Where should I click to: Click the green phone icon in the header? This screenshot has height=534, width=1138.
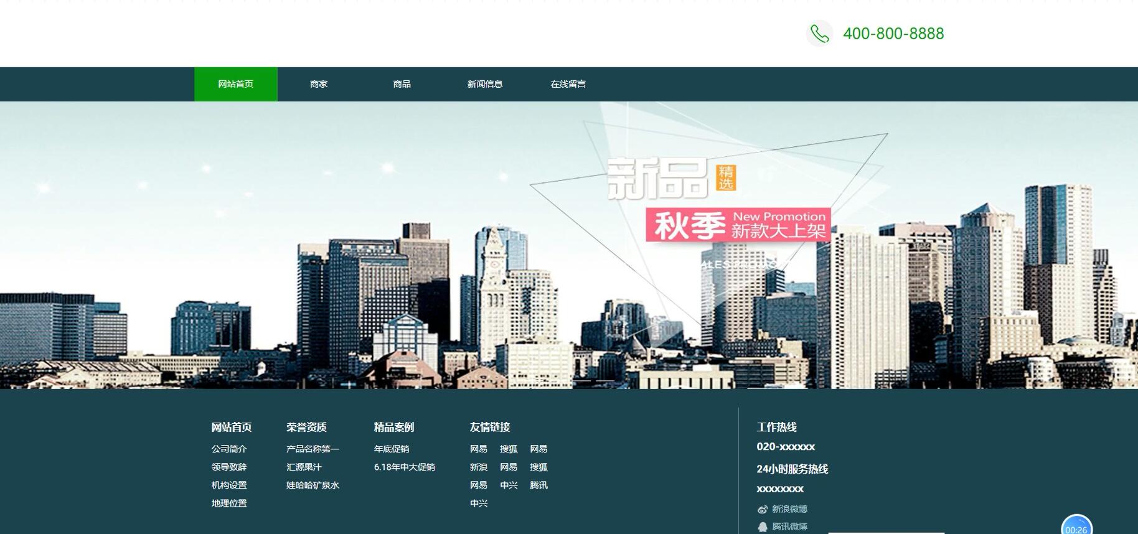(819, 34)
